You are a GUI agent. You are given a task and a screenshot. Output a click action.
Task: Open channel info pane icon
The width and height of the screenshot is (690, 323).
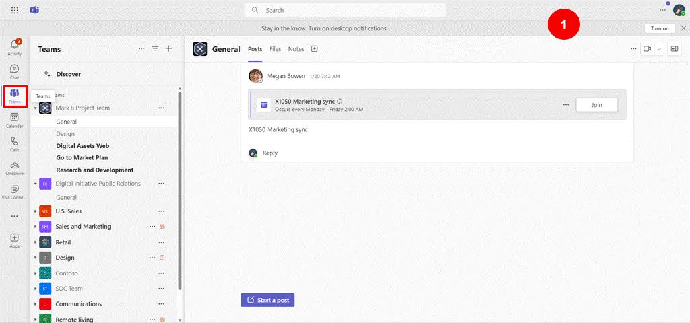(x=674, y=48)
